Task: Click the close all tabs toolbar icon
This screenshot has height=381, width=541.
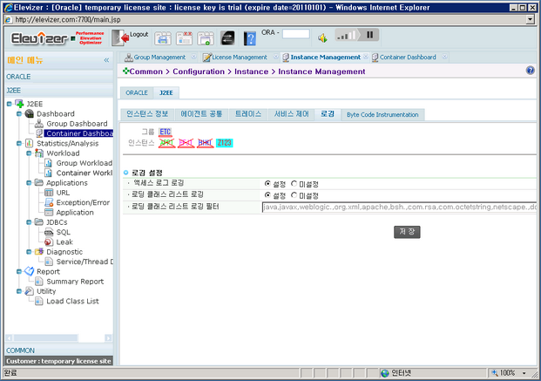Action: tap(184, 38)
